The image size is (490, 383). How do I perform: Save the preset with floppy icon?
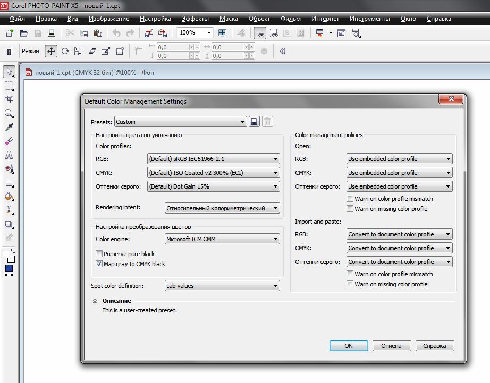tap(254, 122)
